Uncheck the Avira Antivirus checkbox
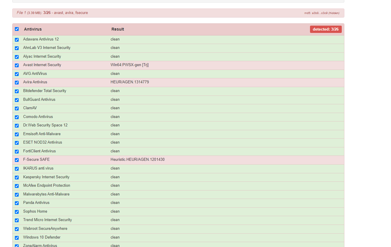 click(x=17, y=82)
